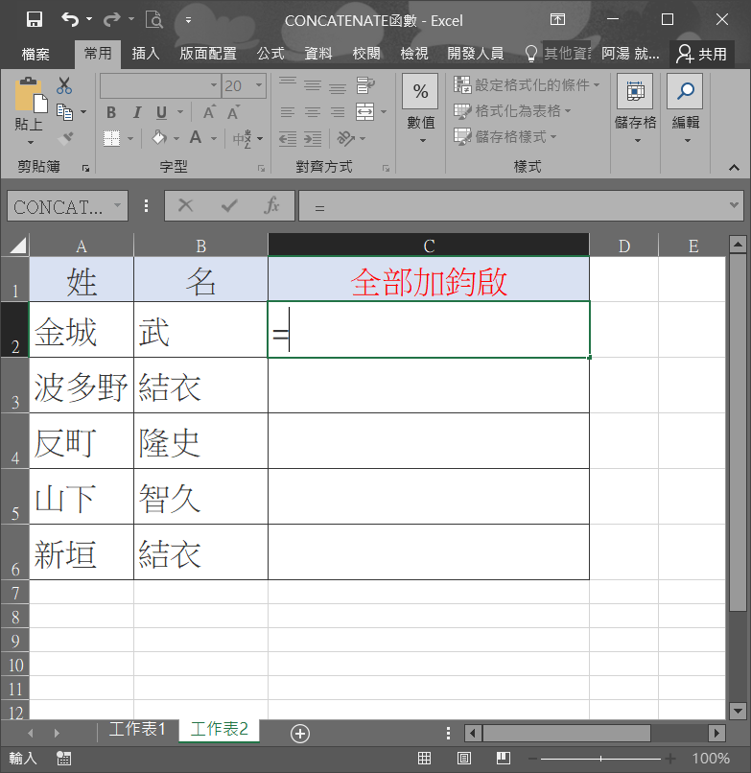Viewport: 751px width, 773px height.
Task: Undo the last action
Action: pyautogui.click(x=69, y=20)
